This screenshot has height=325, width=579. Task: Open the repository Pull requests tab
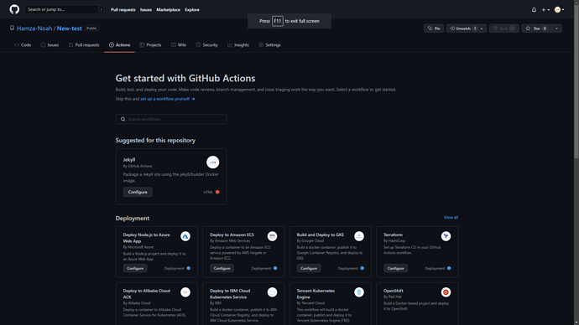pyautogui.click(x=84, y=45)
